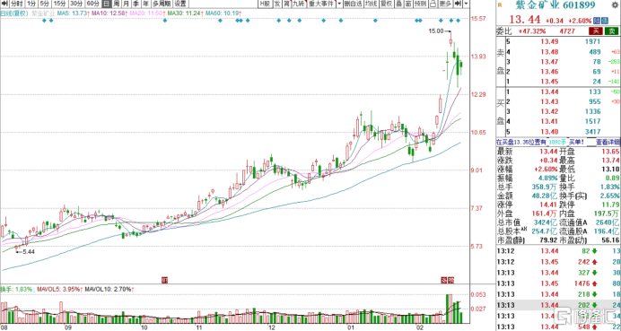Switch to the 年 yearly period
The height and width of the screenshot is (331, 621).
tap(145, 4)
